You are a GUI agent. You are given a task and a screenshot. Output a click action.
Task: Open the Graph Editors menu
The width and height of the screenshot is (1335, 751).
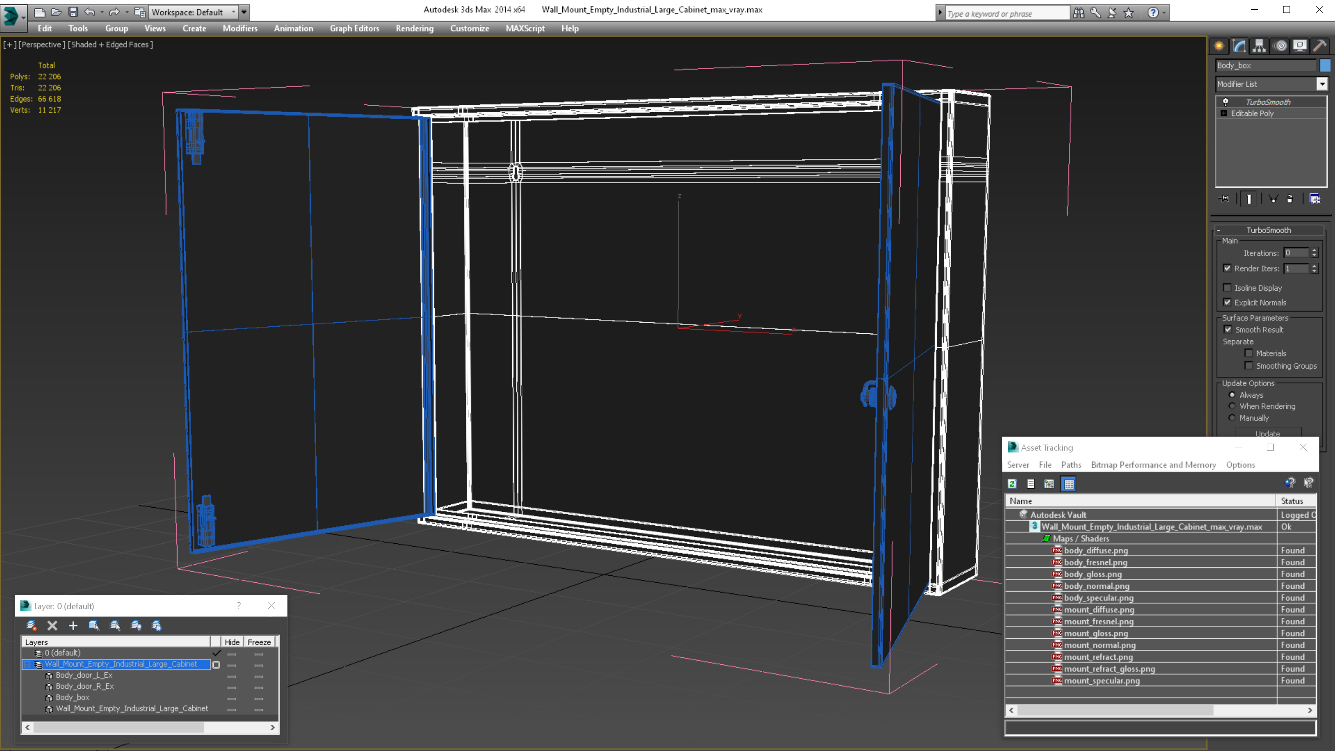pos(355,28)
